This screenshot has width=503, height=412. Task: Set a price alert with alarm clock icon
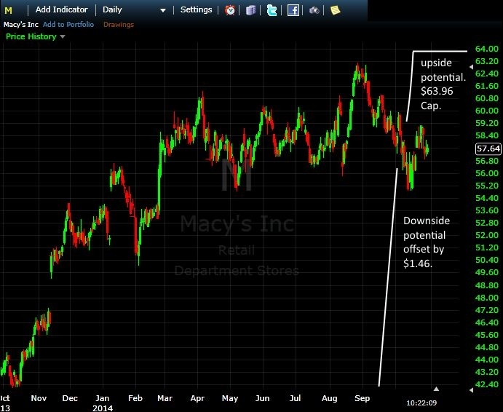pyautogui.click(x=230, y=10)
